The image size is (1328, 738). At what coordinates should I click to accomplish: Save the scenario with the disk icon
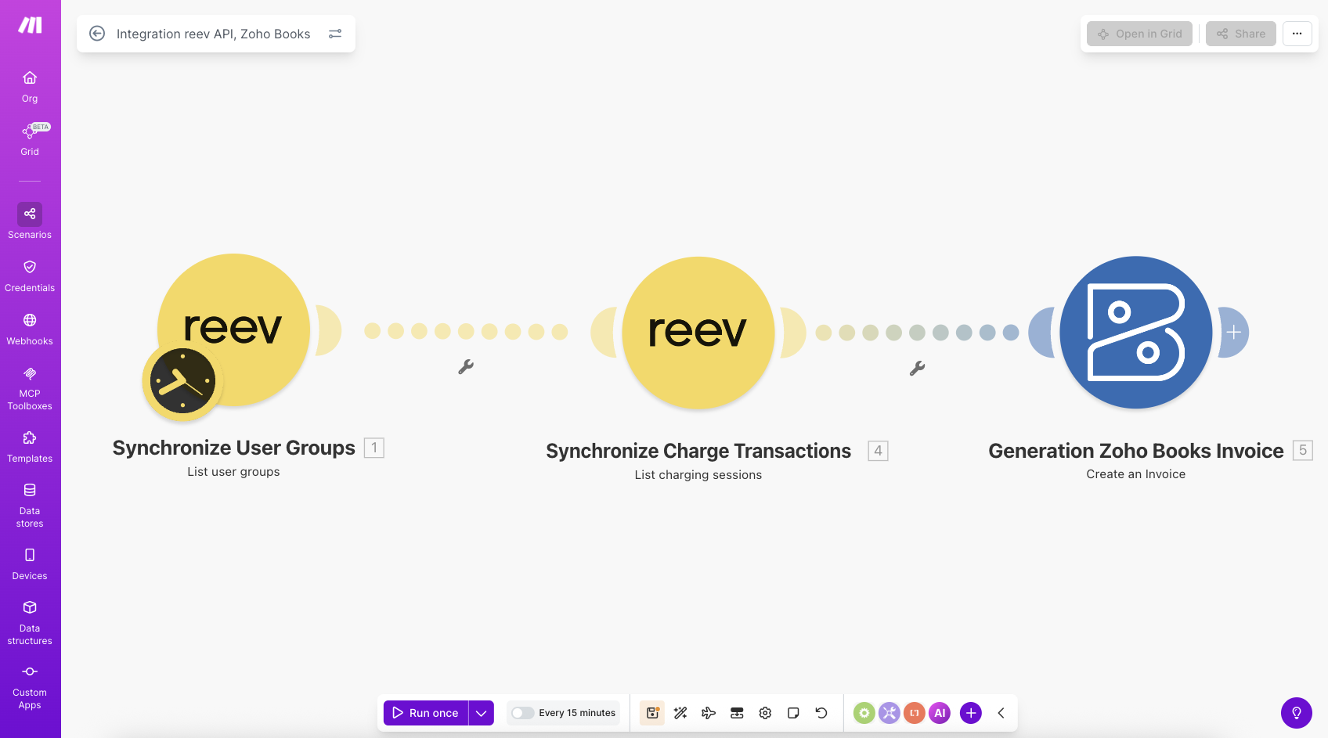point(652,713)
